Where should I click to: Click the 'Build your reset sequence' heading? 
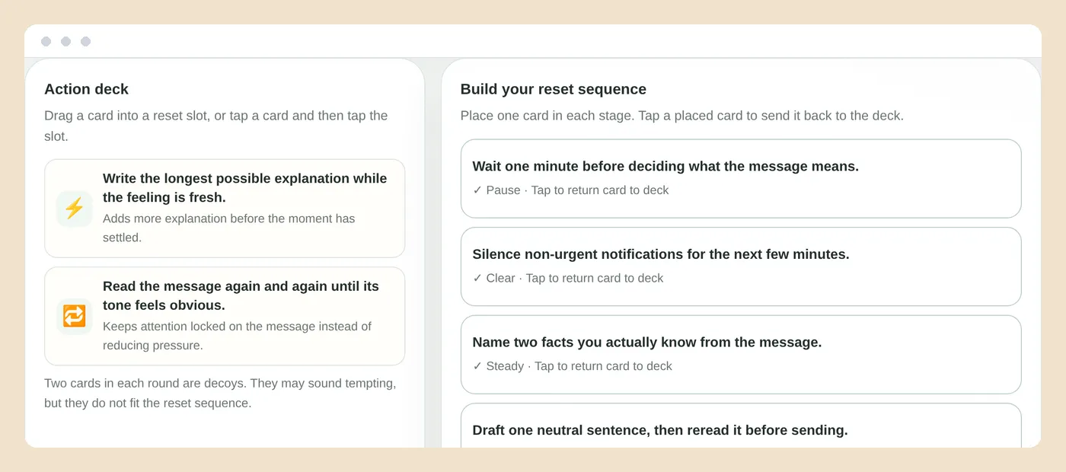click(x=554, y=89)
